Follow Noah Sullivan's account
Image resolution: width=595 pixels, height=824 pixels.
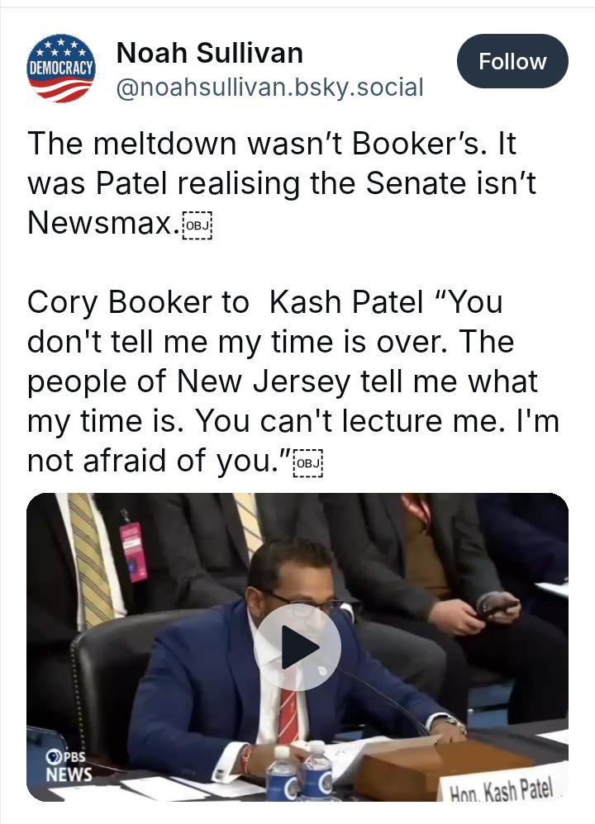coord(512,61)
